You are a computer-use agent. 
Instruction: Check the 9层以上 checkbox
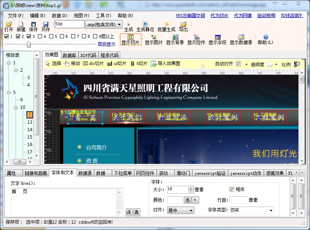point(95,36)
